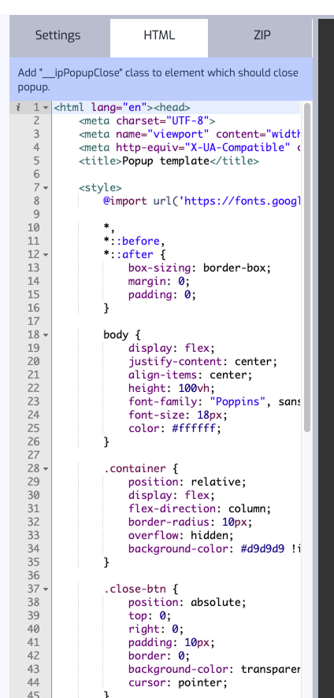Collapse the .close-btn rule at line 37
Screen dimensions: 334x698
46,589
